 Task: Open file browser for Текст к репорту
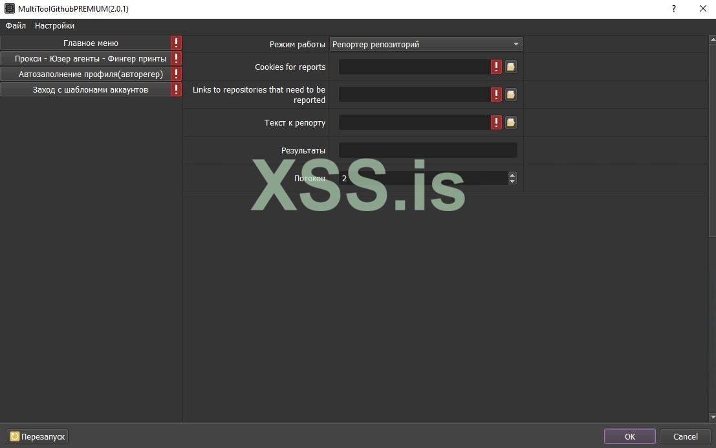click(x=511, y=122)
